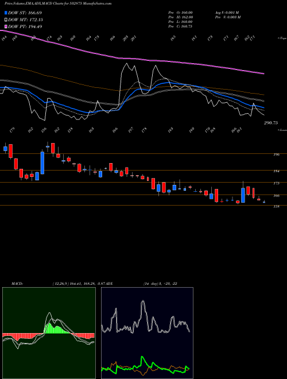Open the dark blue ADX chart panel

pyautogui.click(x=147, y=333)
